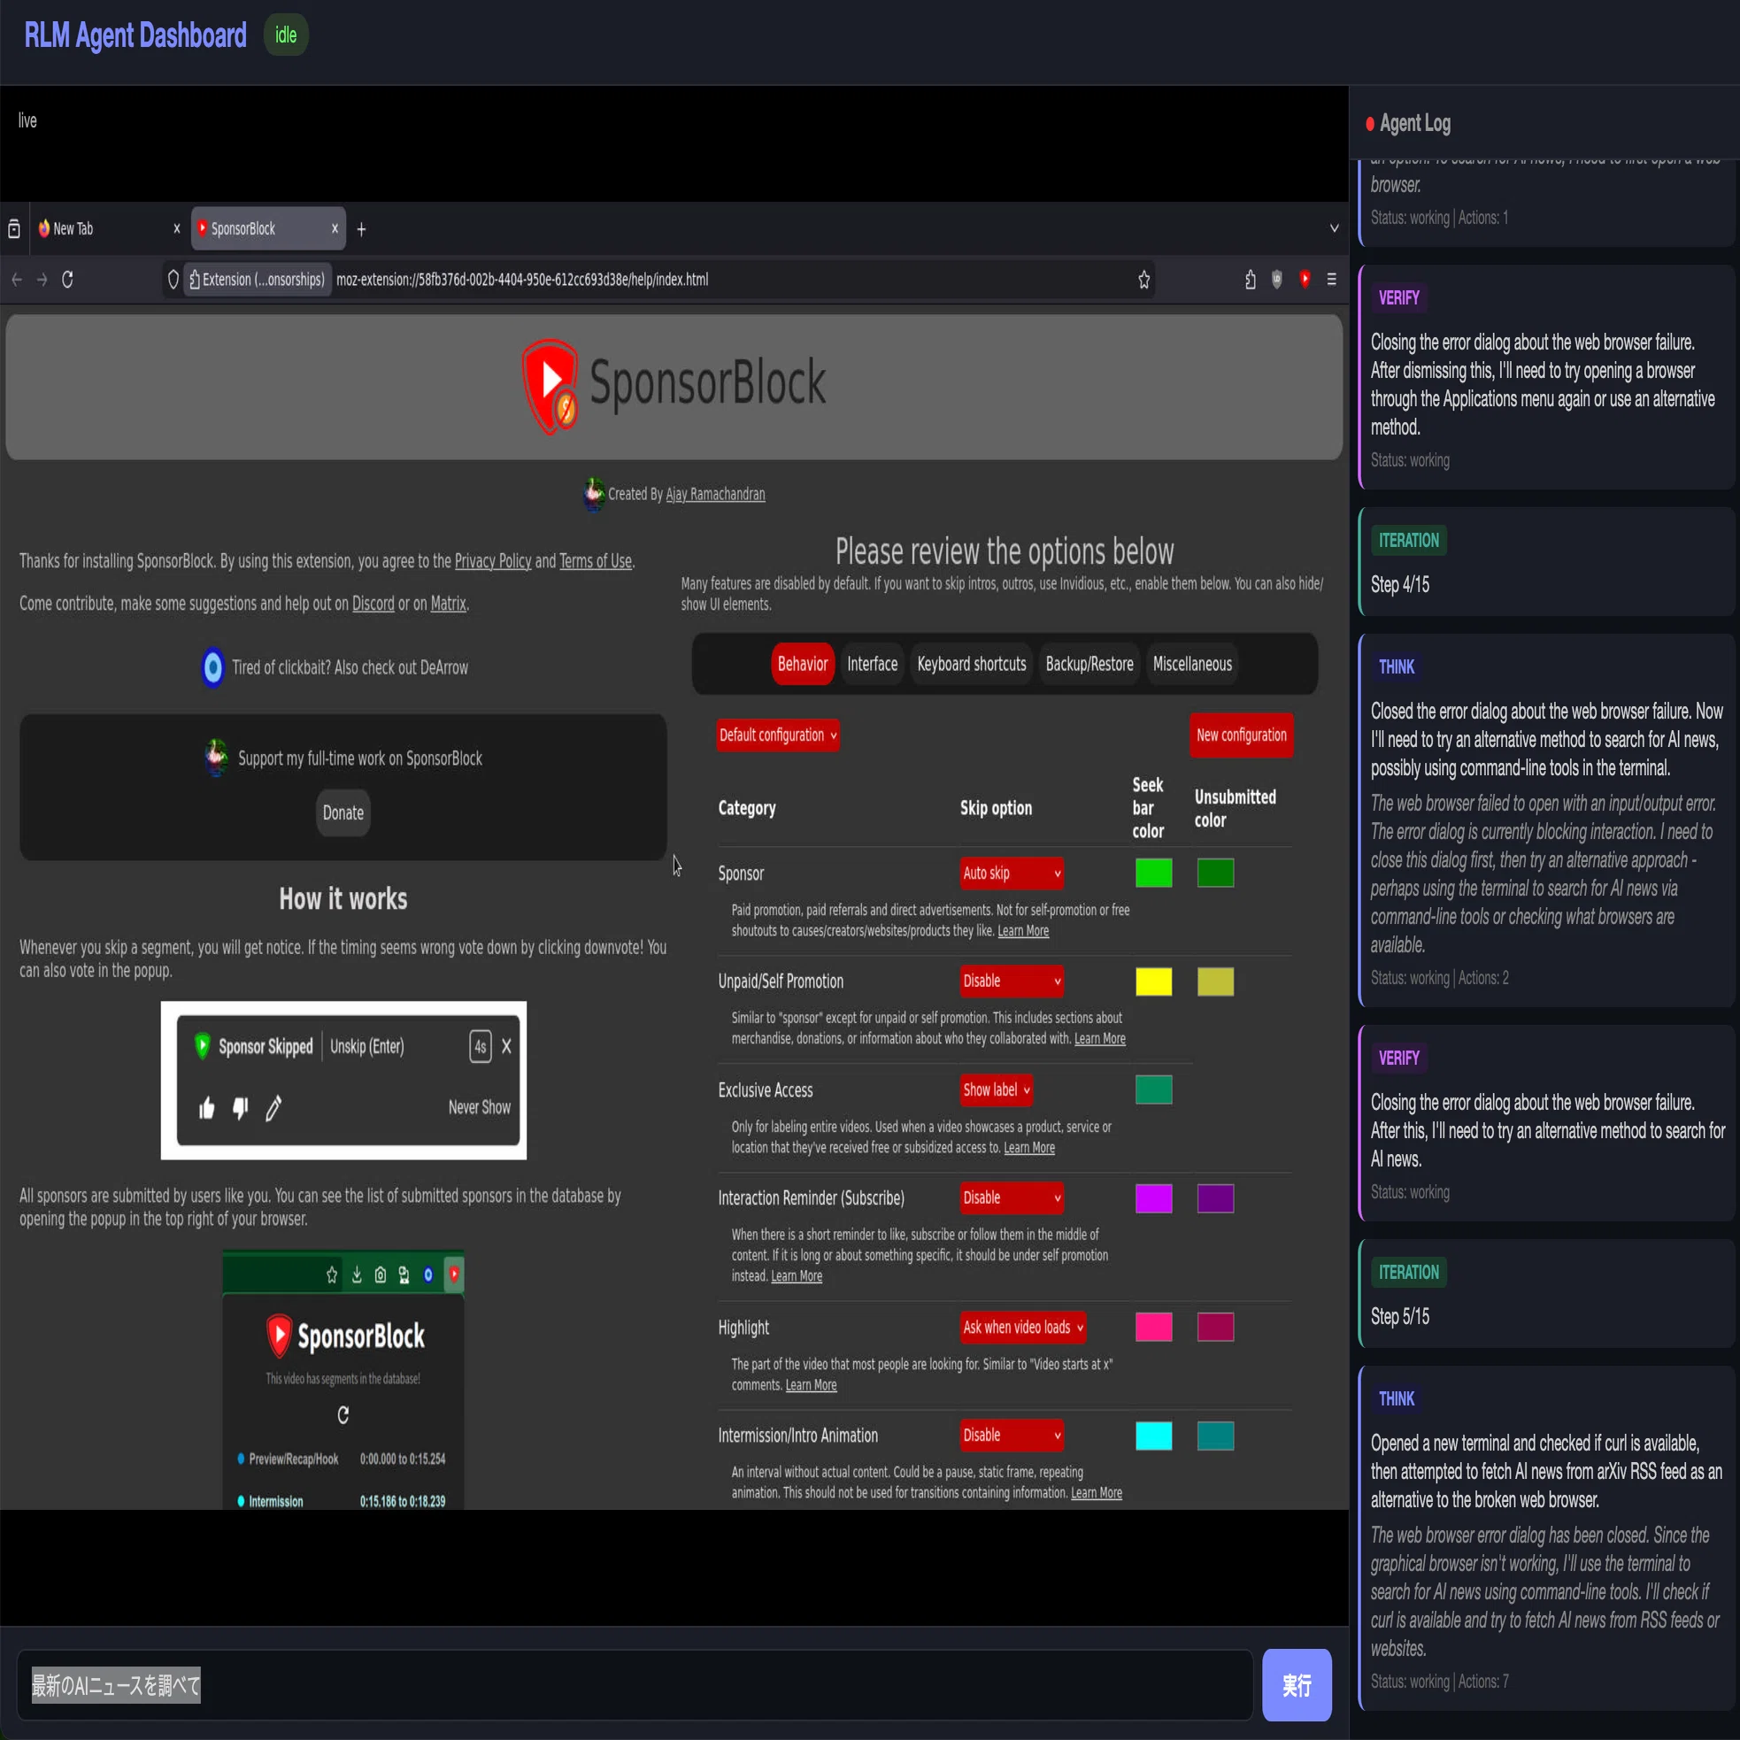Click Intermission segment row in popup preview
The height and width of the screenshot is (1740, 1740).
click(x=342, y=1501)
